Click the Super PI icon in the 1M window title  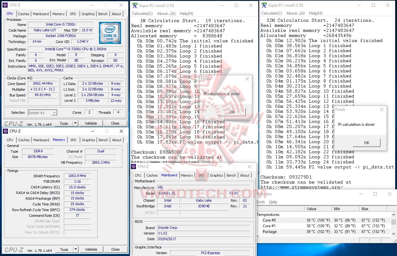pos(135,5)
